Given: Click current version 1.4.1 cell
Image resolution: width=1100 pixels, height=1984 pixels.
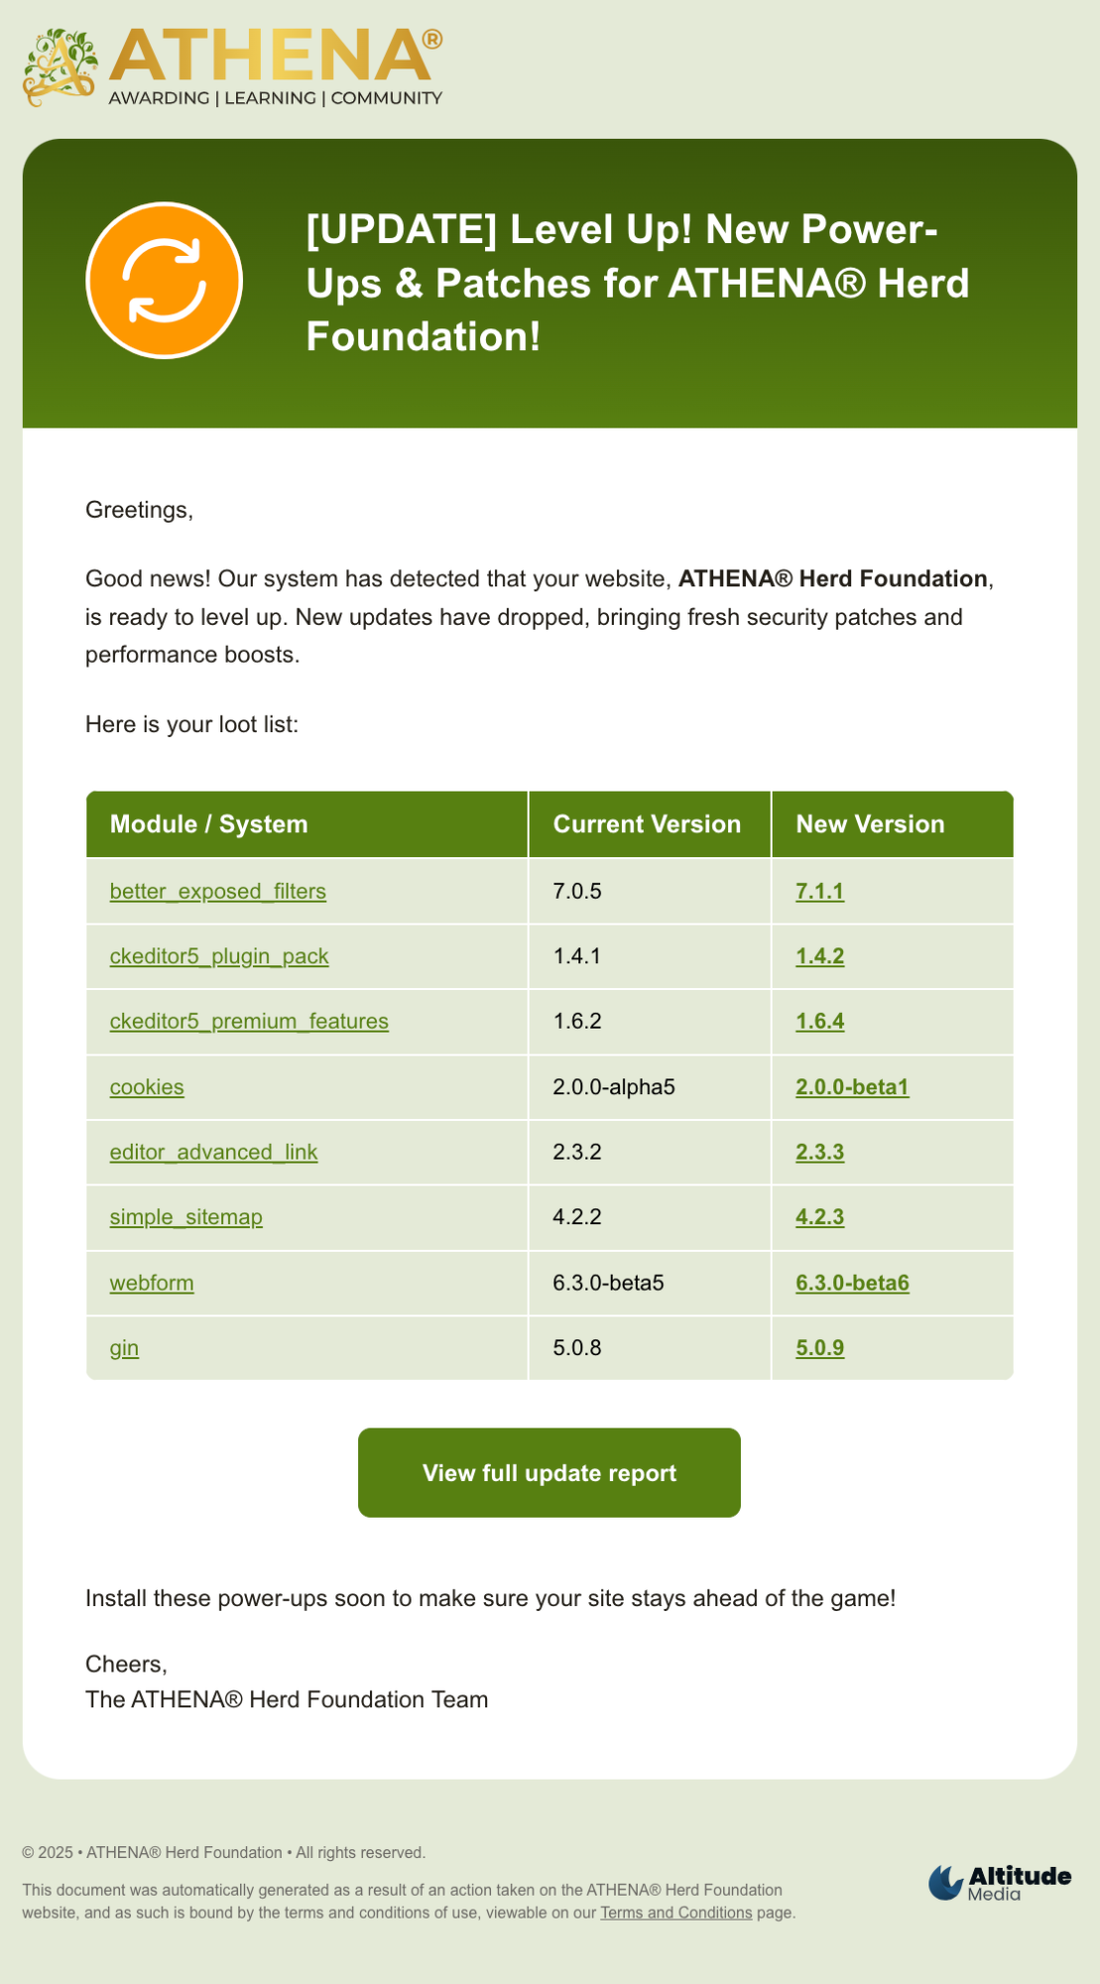Looking at the screenshot, I should (650, 956).
